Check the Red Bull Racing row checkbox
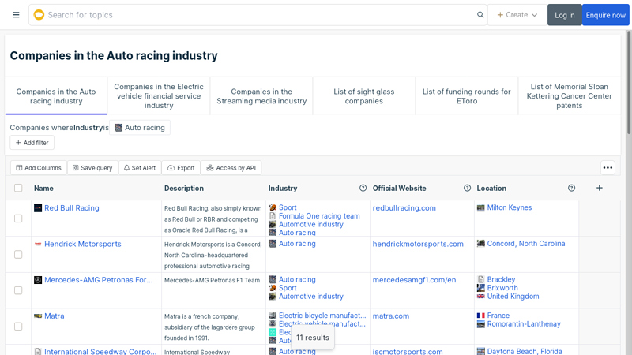 [x=18, y=219]
